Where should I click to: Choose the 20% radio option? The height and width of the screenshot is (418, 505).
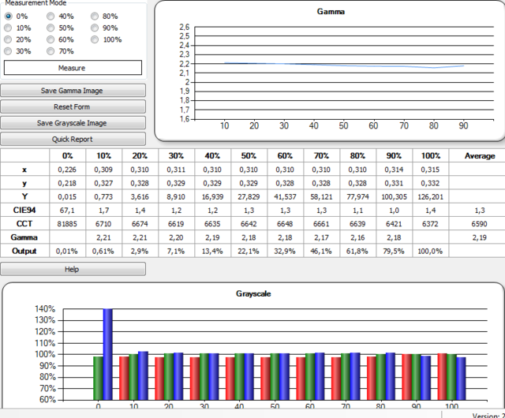click(x=8, y=39)
